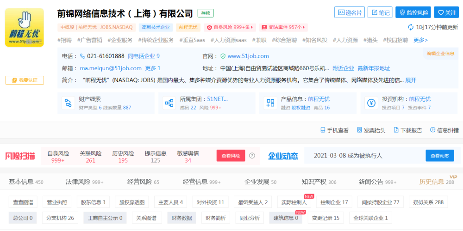Click the 下载报告 download icon
463x231 pixels.
pos(396,131)
